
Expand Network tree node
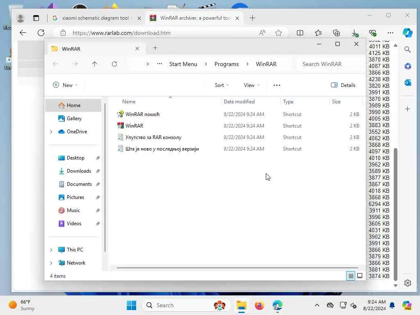click(x=51, y=263)
